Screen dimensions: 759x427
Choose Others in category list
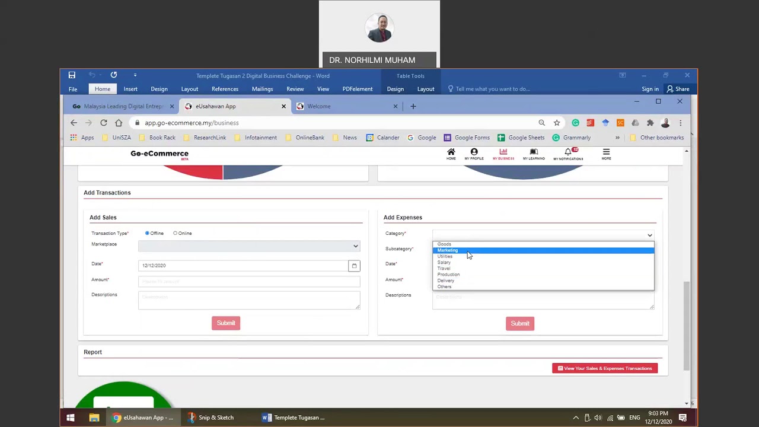click(543, 286)
